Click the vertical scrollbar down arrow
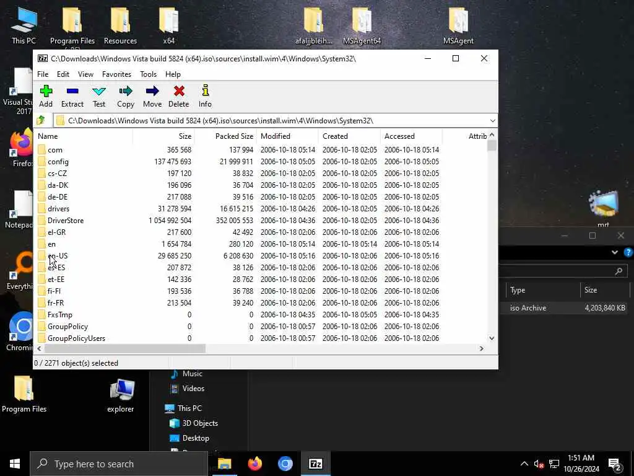This screenshot has height=476, width=634. (492, 338)
